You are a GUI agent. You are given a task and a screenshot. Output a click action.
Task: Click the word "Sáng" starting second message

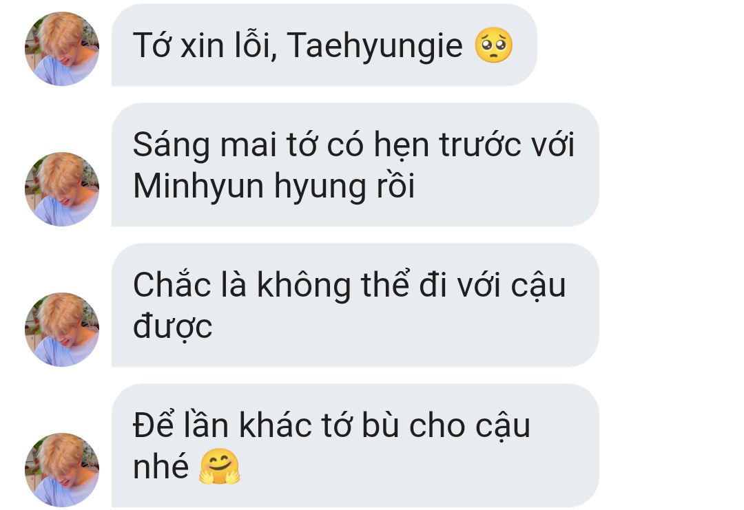coord(172,145)
